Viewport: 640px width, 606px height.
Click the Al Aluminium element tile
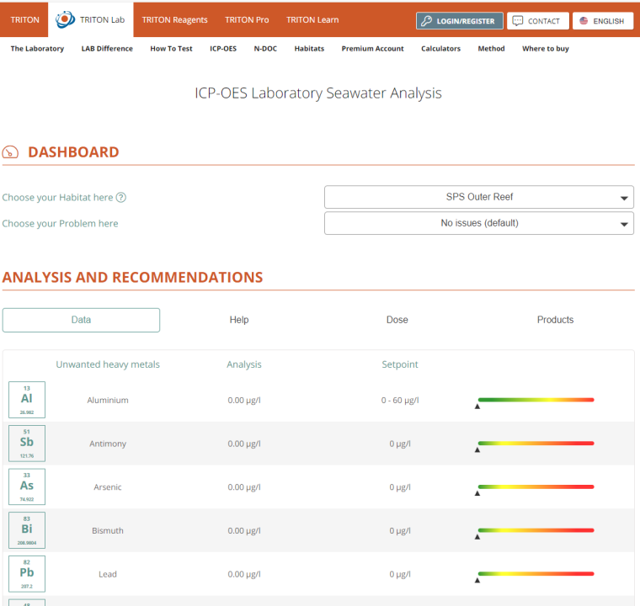coord(27,400)
